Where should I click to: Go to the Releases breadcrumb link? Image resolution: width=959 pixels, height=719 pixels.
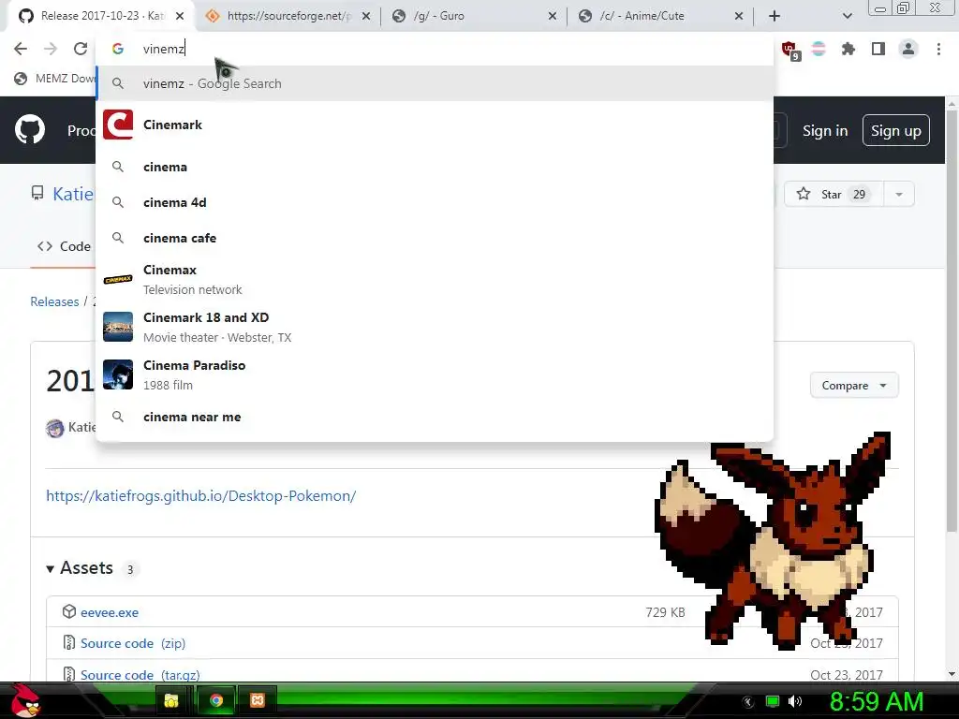pos(54,301)
